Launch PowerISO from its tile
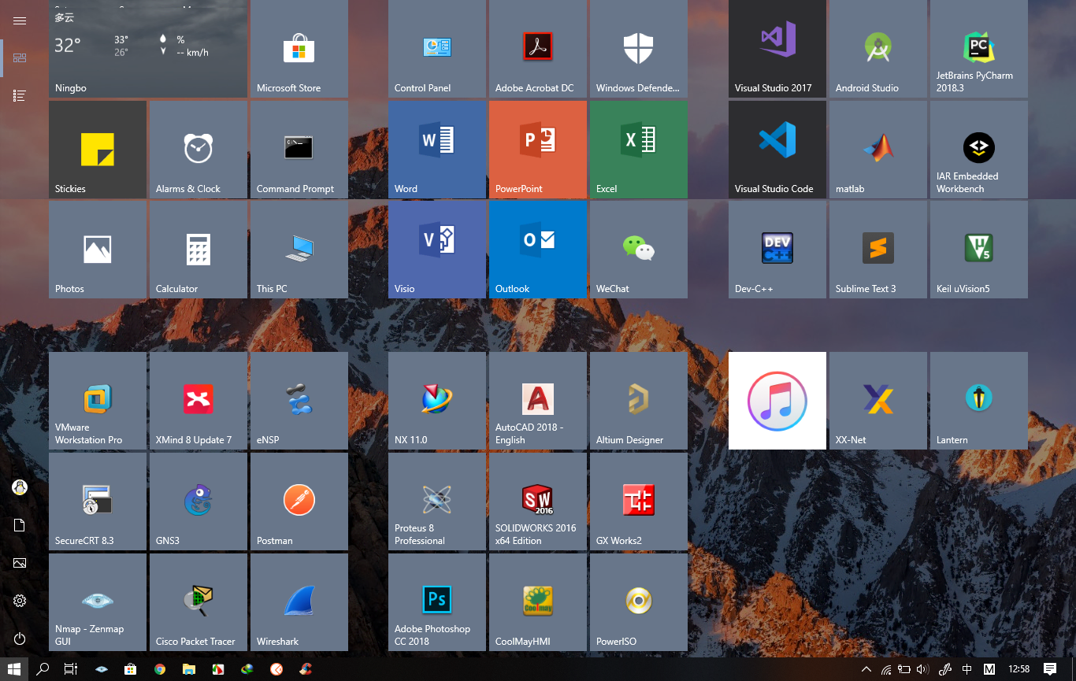 639,602
